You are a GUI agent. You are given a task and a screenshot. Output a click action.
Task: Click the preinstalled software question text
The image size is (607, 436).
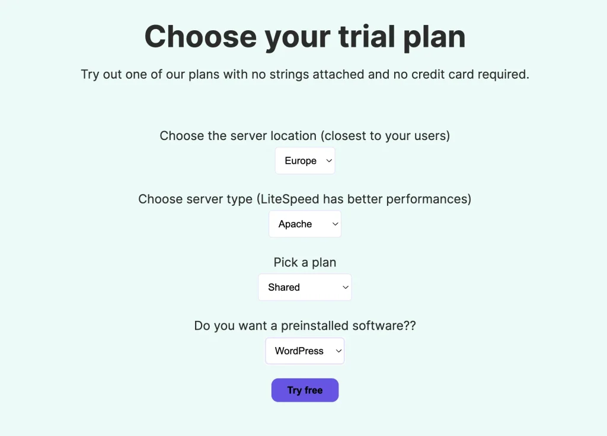[305, 326]
